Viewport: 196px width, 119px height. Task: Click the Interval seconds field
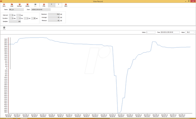19,15
